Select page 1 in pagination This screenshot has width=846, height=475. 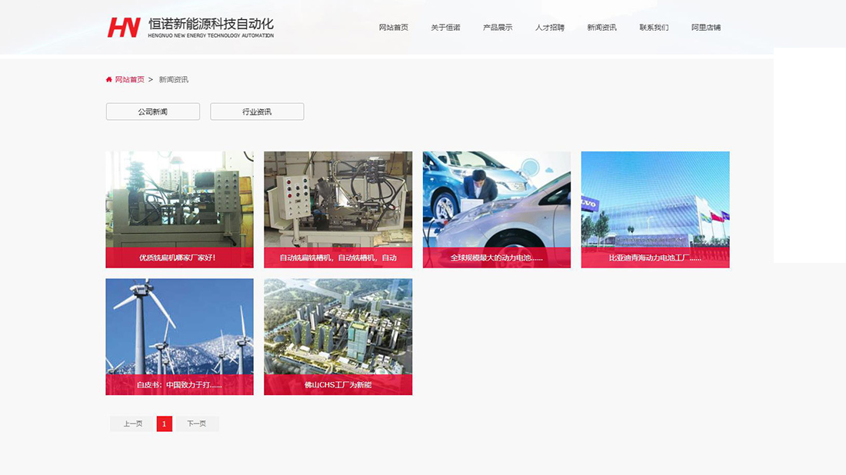165,424
